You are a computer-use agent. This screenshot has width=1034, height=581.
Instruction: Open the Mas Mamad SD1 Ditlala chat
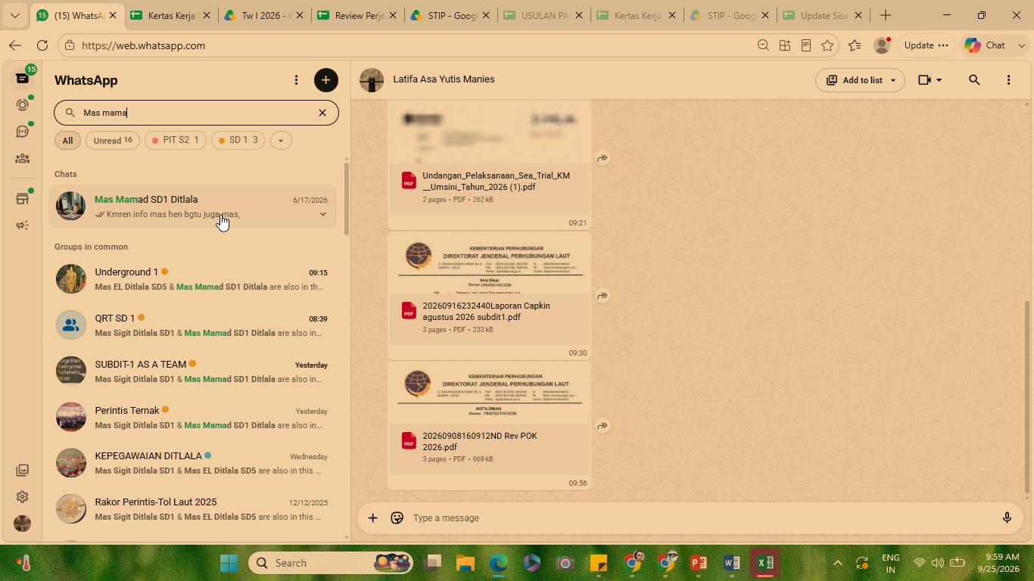[x=193, y=207]
